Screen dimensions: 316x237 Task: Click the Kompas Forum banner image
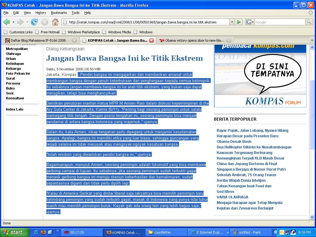tap(260, 76)
